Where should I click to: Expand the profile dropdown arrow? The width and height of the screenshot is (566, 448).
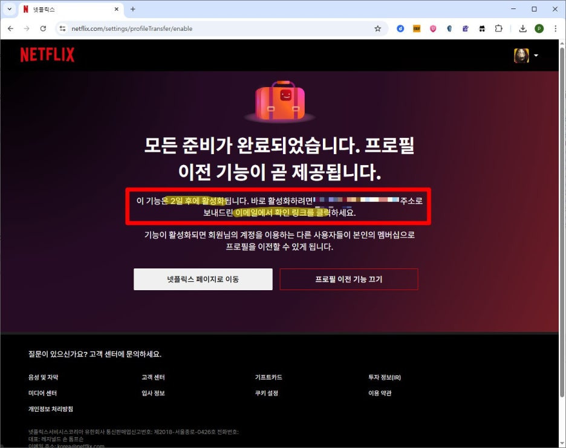pos(536,56)
